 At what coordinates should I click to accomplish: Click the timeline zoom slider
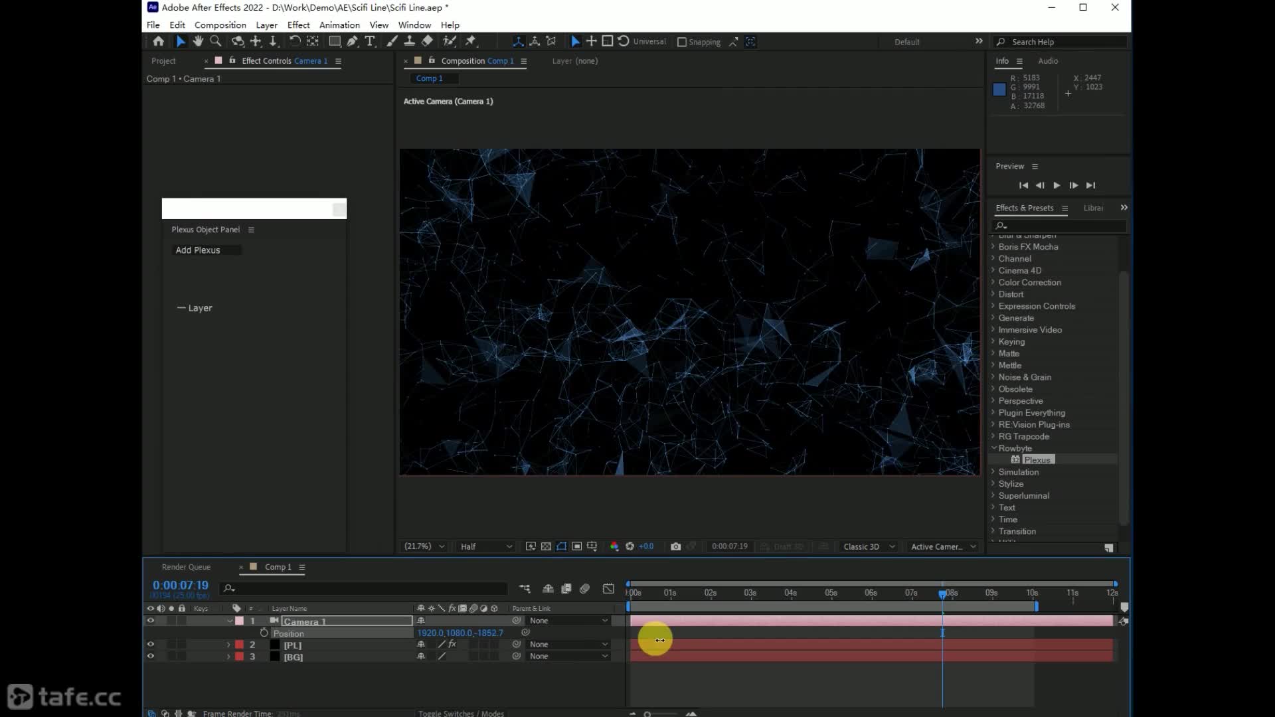[x=661, y=714]
